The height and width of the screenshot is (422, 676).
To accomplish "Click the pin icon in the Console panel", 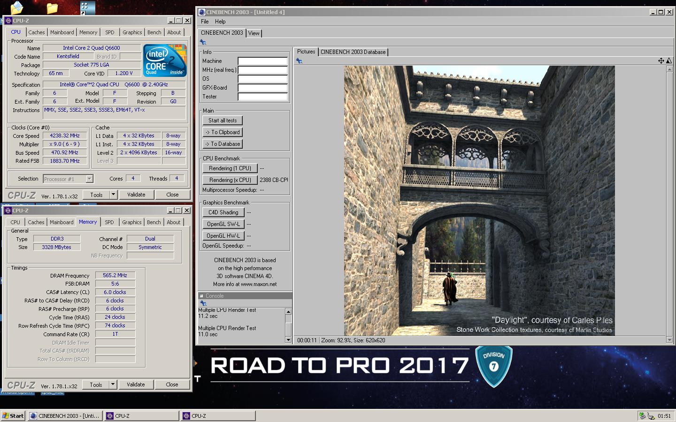I will (203, 303).
